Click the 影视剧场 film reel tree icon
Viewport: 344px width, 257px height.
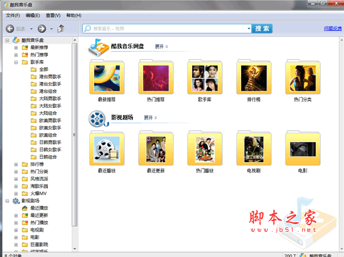(x=16, y=201)
